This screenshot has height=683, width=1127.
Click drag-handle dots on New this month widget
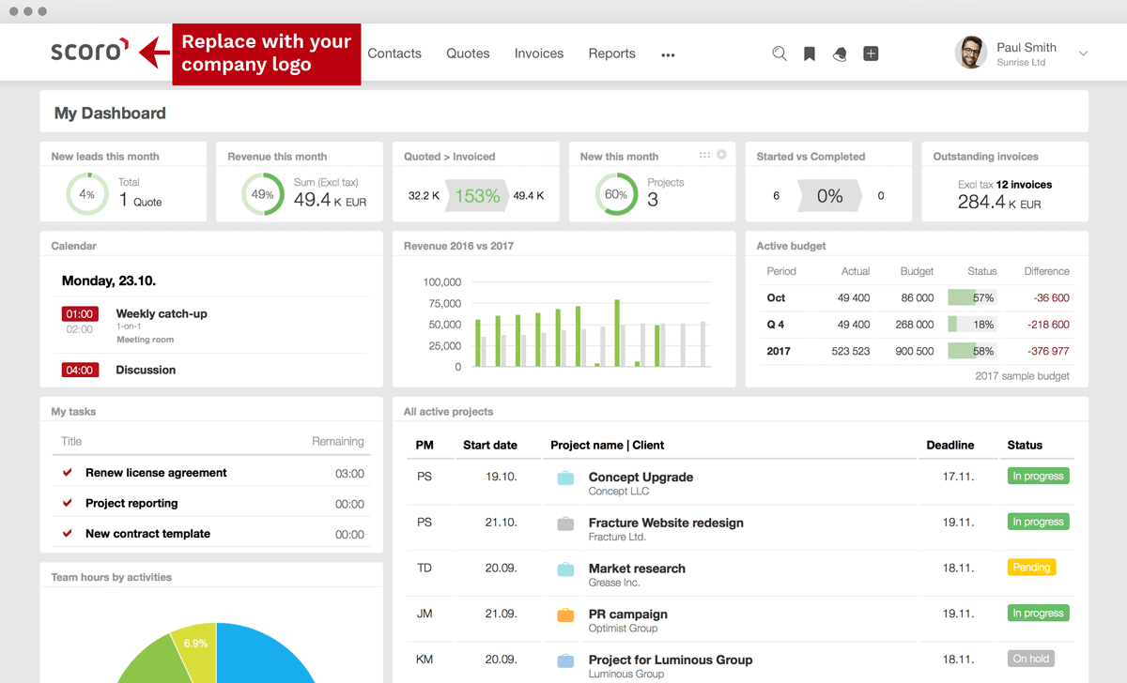click(704, 155)
